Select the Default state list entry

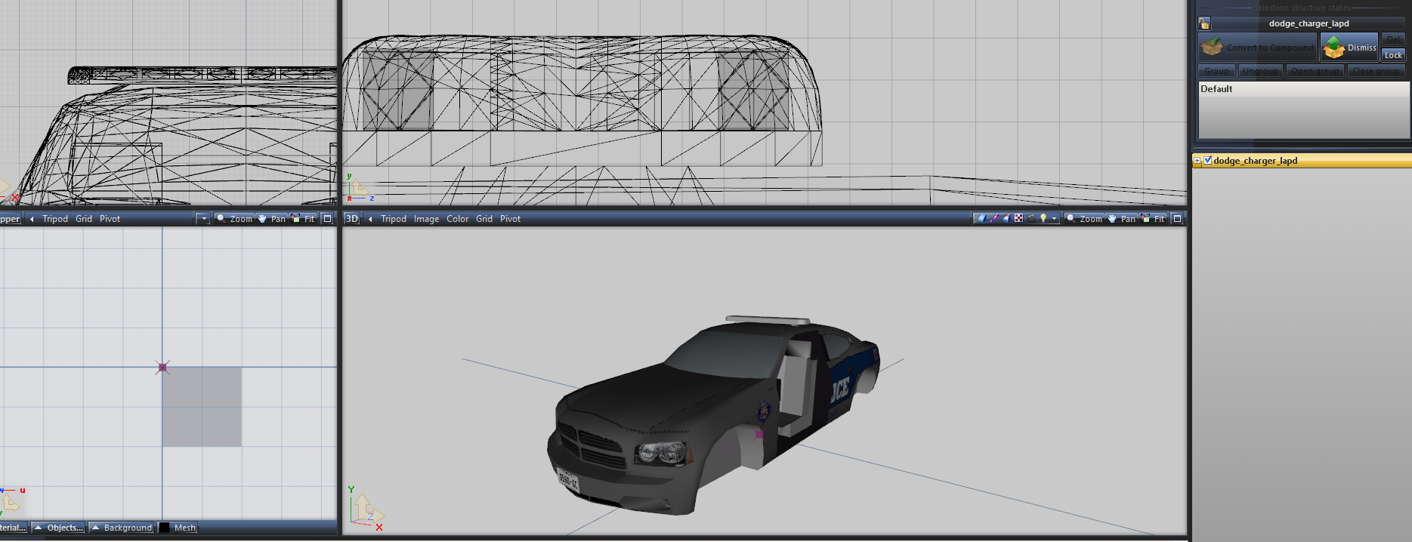[1303, 89]
